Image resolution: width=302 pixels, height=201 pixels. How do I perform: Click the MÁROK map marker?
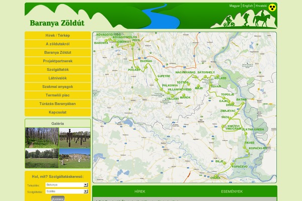point(184,95)
